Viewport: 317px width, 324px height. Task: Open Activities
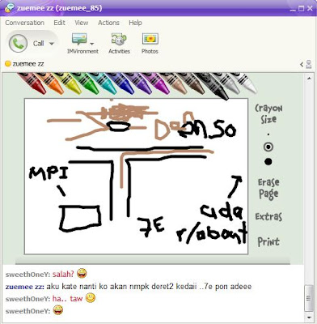tap(119, 43)
